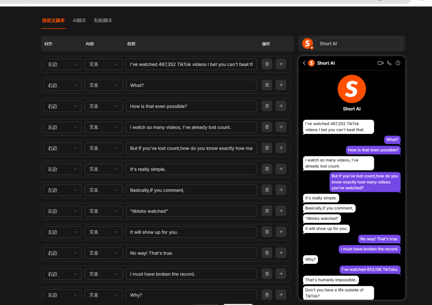Click the "I must have broken the record." bubble
The width and height of the screenshot is (432, 305).
[370, 249]
